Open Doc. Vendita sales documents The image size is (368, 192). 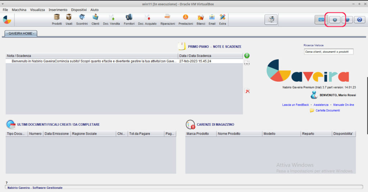pyautogui.click(x=111, y=19)
